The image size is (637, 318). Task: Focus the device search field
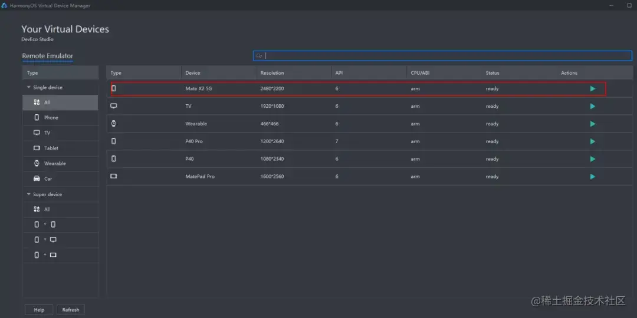[442, 56]
